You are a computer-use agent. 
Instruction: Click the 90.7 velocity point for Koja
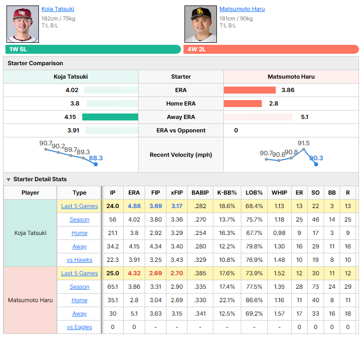[x=46, y=149]
